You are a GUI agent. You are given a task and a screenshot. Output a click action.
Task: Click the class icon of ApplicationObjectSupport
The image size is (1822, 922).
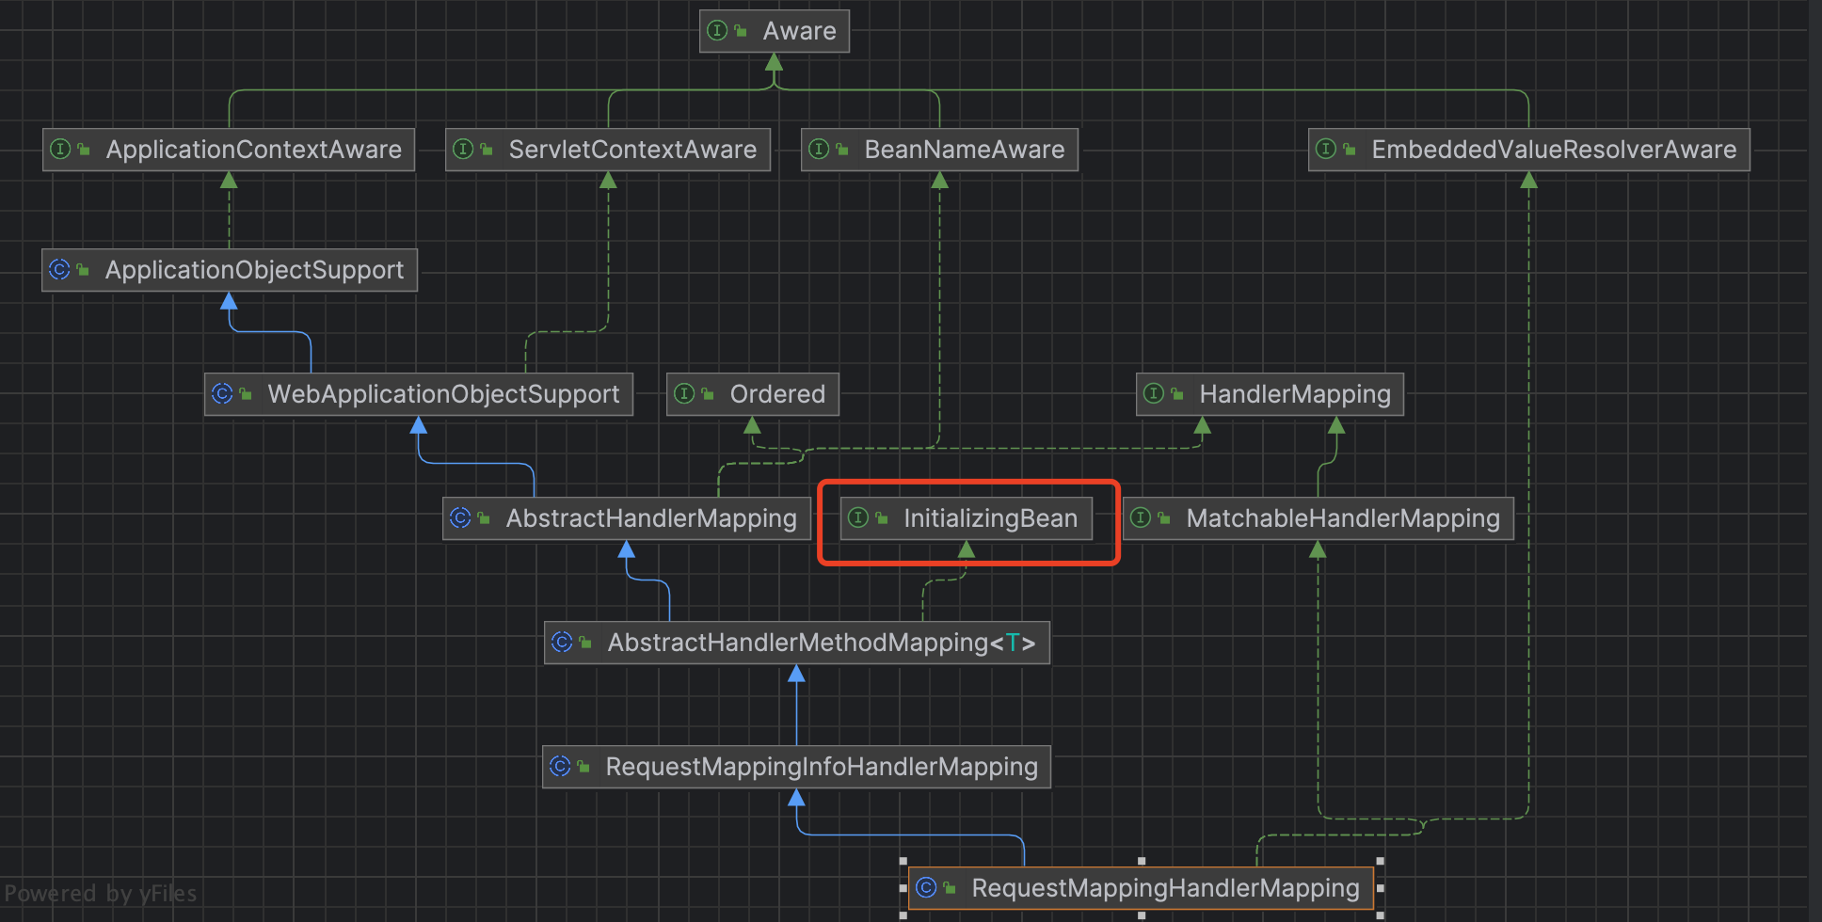[59, 270]
